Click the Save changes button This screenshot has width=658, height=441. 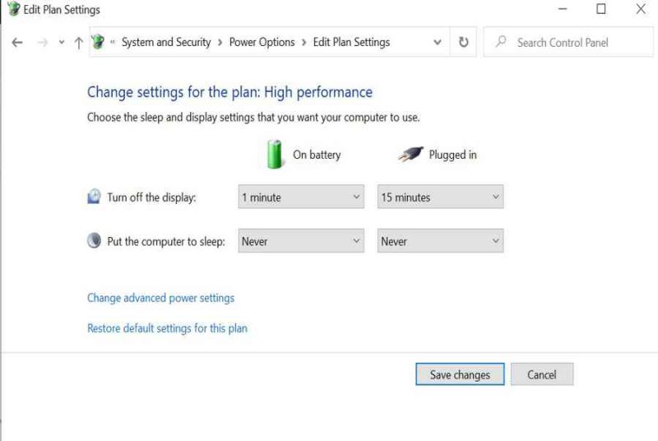coord(460,374)
